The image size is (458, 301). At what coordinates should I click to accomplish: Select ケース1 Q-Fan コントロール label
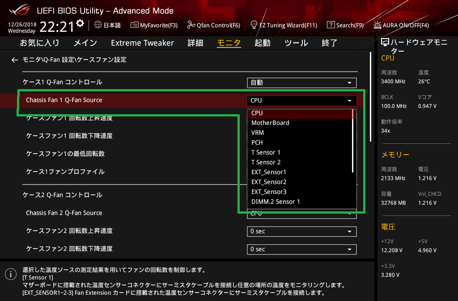pyautogui.click(x=63, y=82)
